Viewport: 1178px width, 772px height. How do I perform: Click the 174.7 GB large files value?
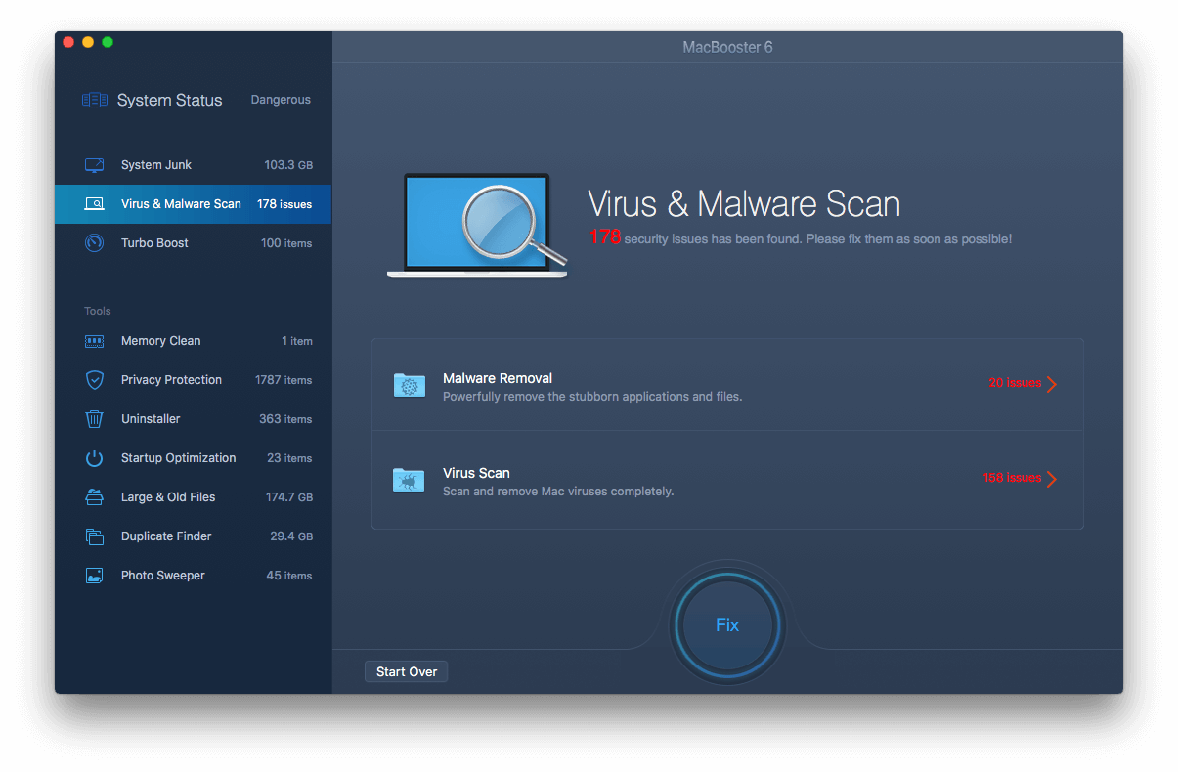tap(289, 497)
